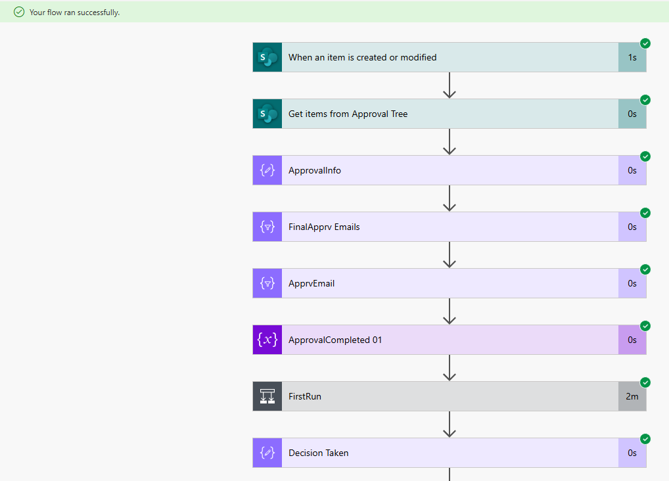Click the Filter array icon beside ApprvEmail
Screen dimensions: 669x481
pos(267,283)
